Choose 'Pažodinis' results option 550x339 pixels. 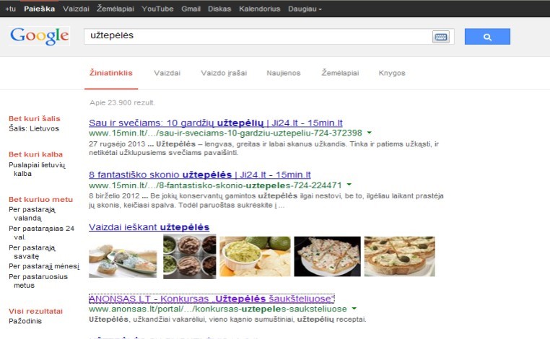pos(25,321)
